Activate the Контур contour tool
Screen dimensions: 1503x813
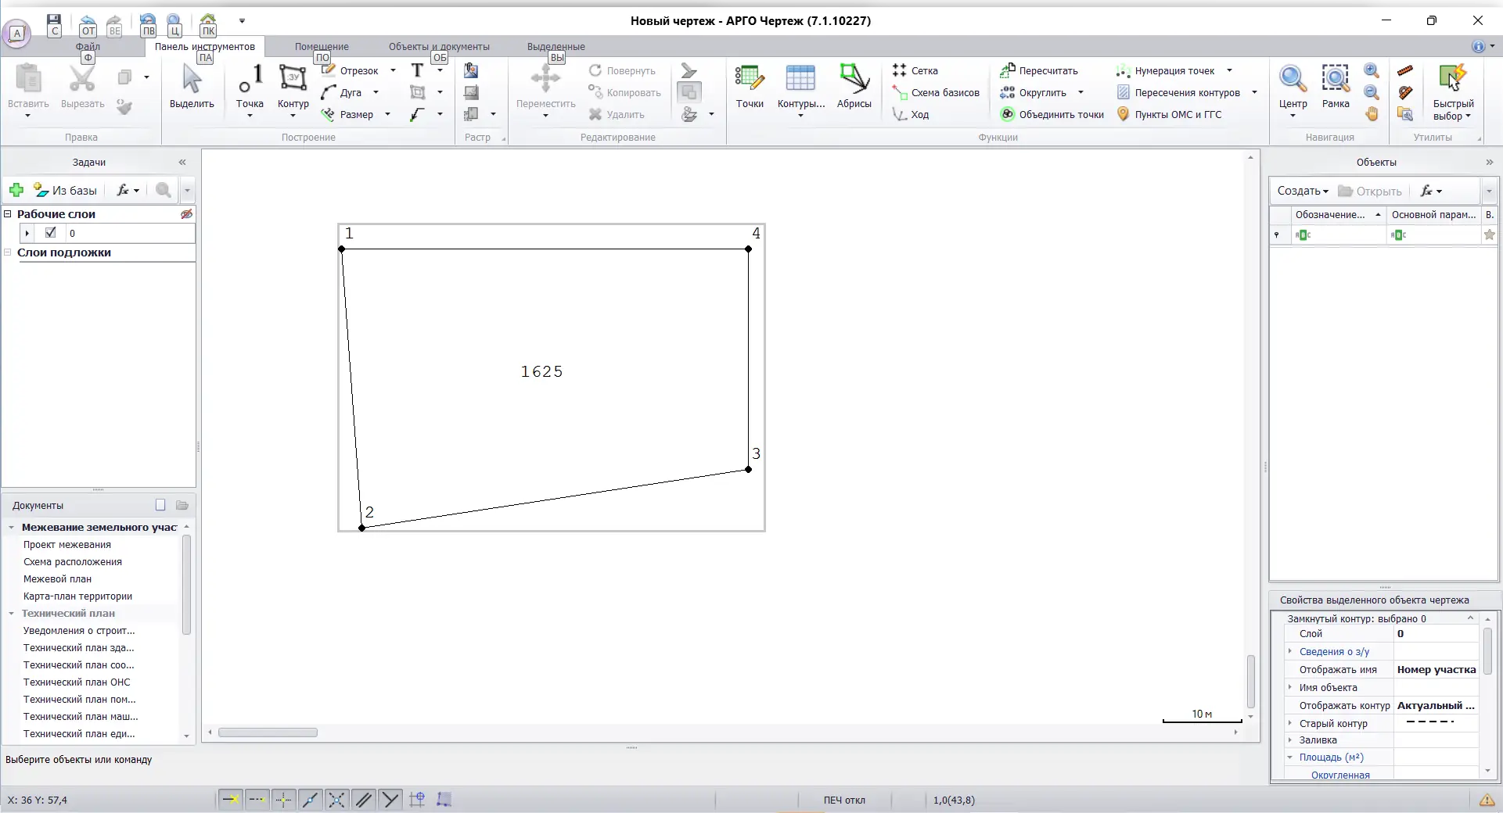click(293, 87)
